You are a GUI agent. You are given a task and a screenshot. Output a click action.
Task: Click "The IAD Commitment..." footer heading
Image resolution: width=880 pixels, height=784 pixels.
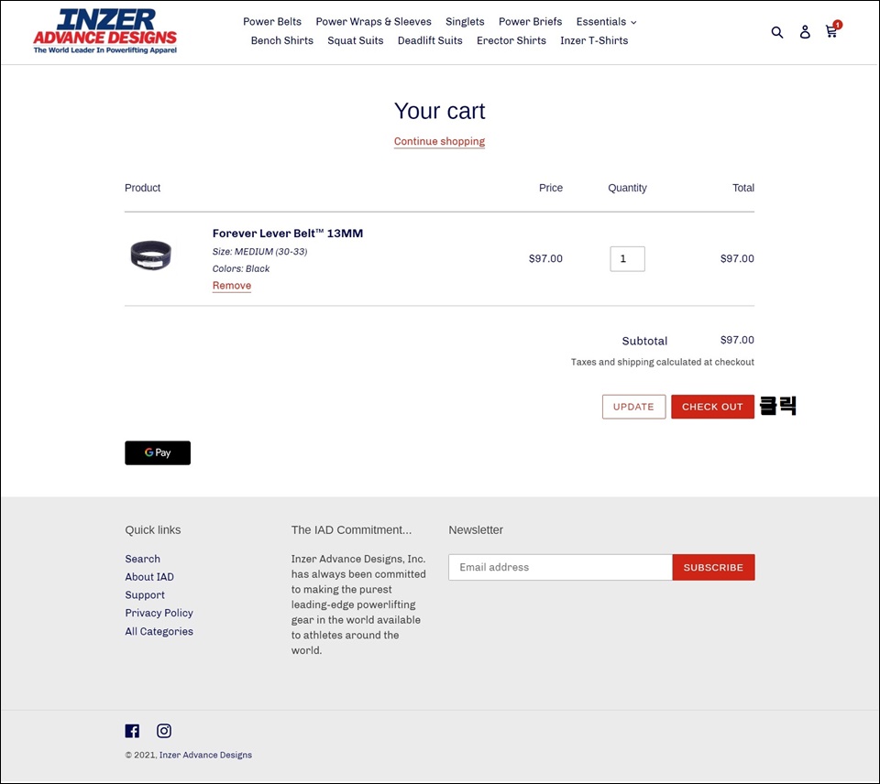[x=351, y=530]
